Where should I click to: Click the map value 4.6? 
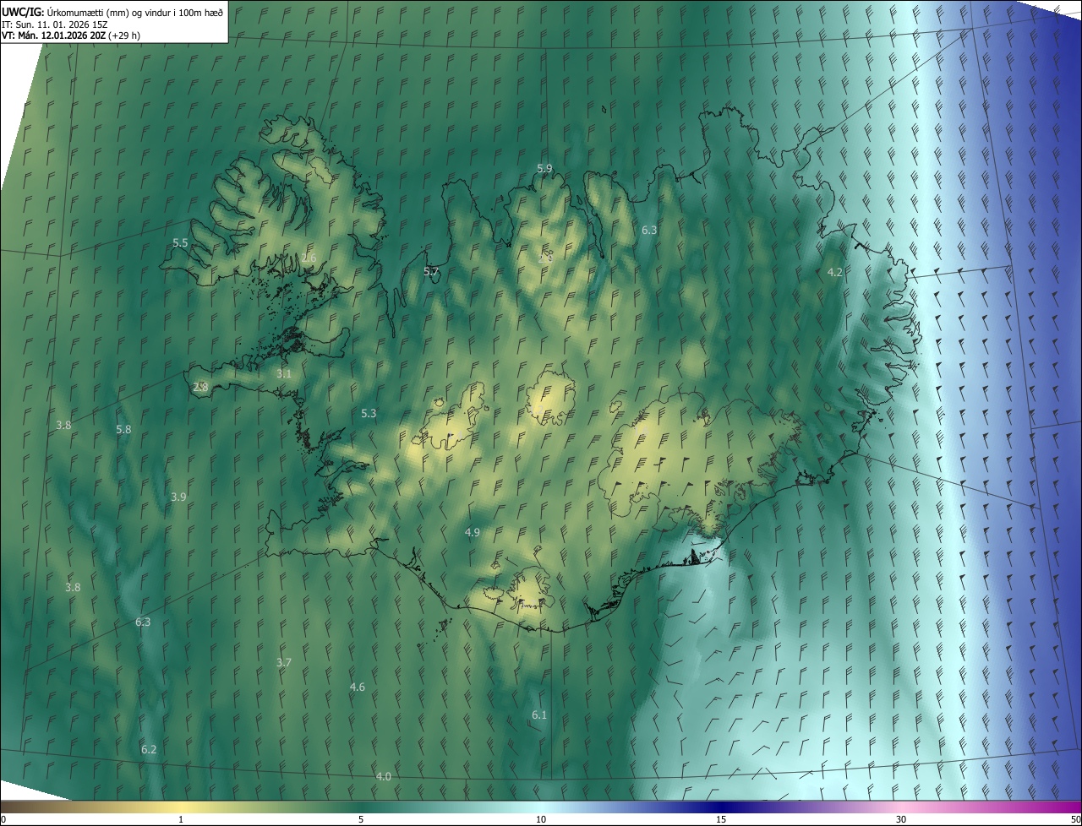[x=358, y=687]
